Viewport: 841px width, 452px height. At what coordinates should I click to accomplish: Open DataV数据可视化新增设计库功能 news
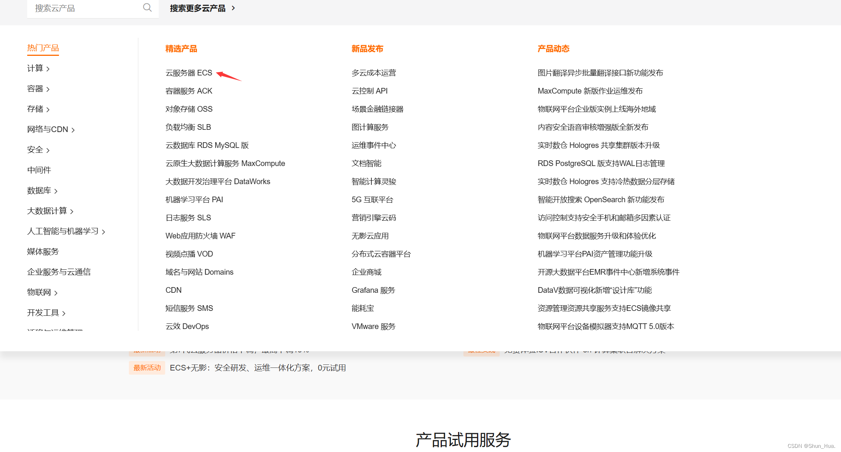(595, 290)
